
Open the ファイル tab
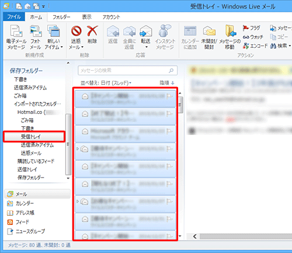[x=14, y=17]
